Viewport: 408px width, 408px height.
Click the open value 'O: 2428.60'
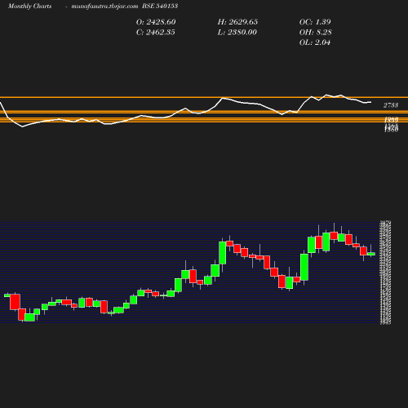click(x=156, y=22)
